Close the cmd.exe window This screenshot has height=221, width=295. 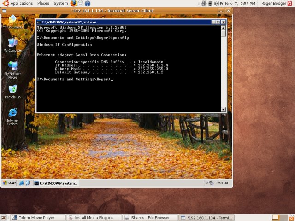(223, 22)
